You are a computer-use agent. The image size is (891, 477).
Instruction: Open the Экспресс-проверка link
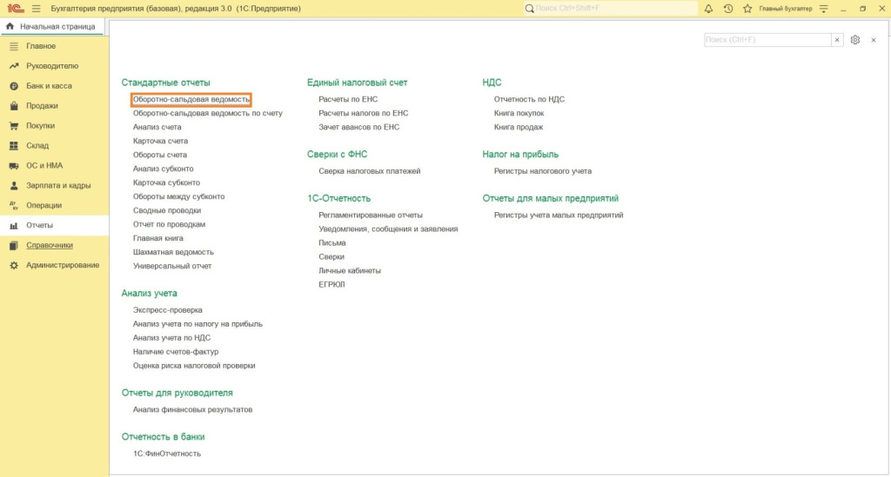[168, 309]
